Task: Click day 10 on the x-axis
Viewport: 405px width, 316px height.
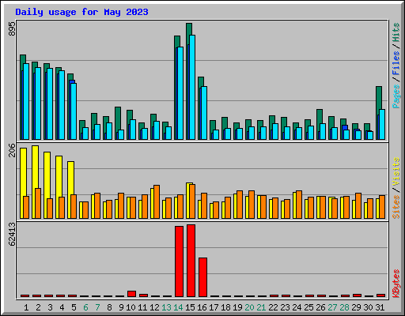Action: (x=131, y=307)
